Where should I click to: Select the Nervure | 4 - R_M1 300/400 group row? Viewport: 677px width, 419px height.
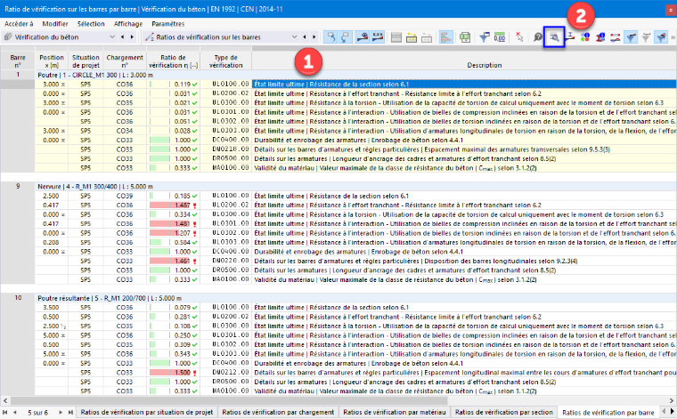pos(355,187)
